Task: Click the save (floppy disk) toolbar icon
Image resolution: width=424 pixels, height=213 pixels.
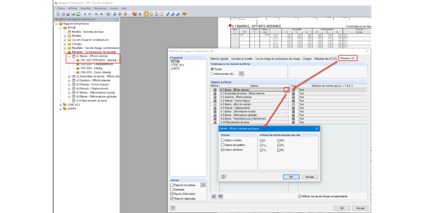Action: click(x=68, y=14)
